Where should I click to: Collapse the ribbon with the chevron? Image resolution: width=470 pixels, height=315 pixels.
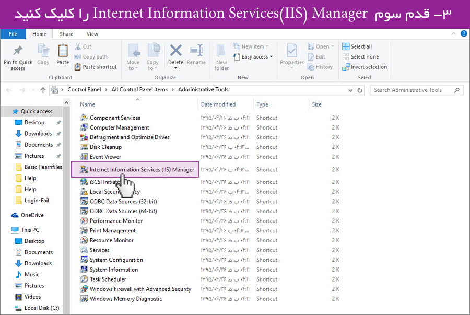(453, 34)
